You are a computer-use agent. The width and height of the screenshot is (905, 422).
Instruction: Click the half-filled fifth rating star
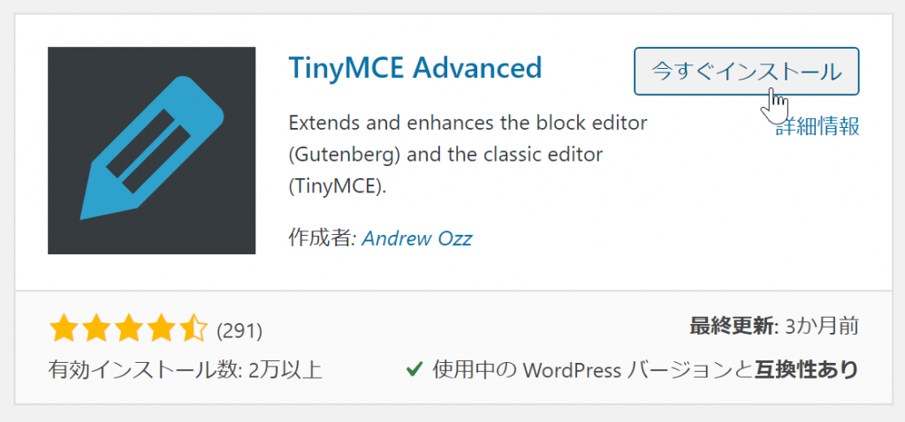point(193,329)
